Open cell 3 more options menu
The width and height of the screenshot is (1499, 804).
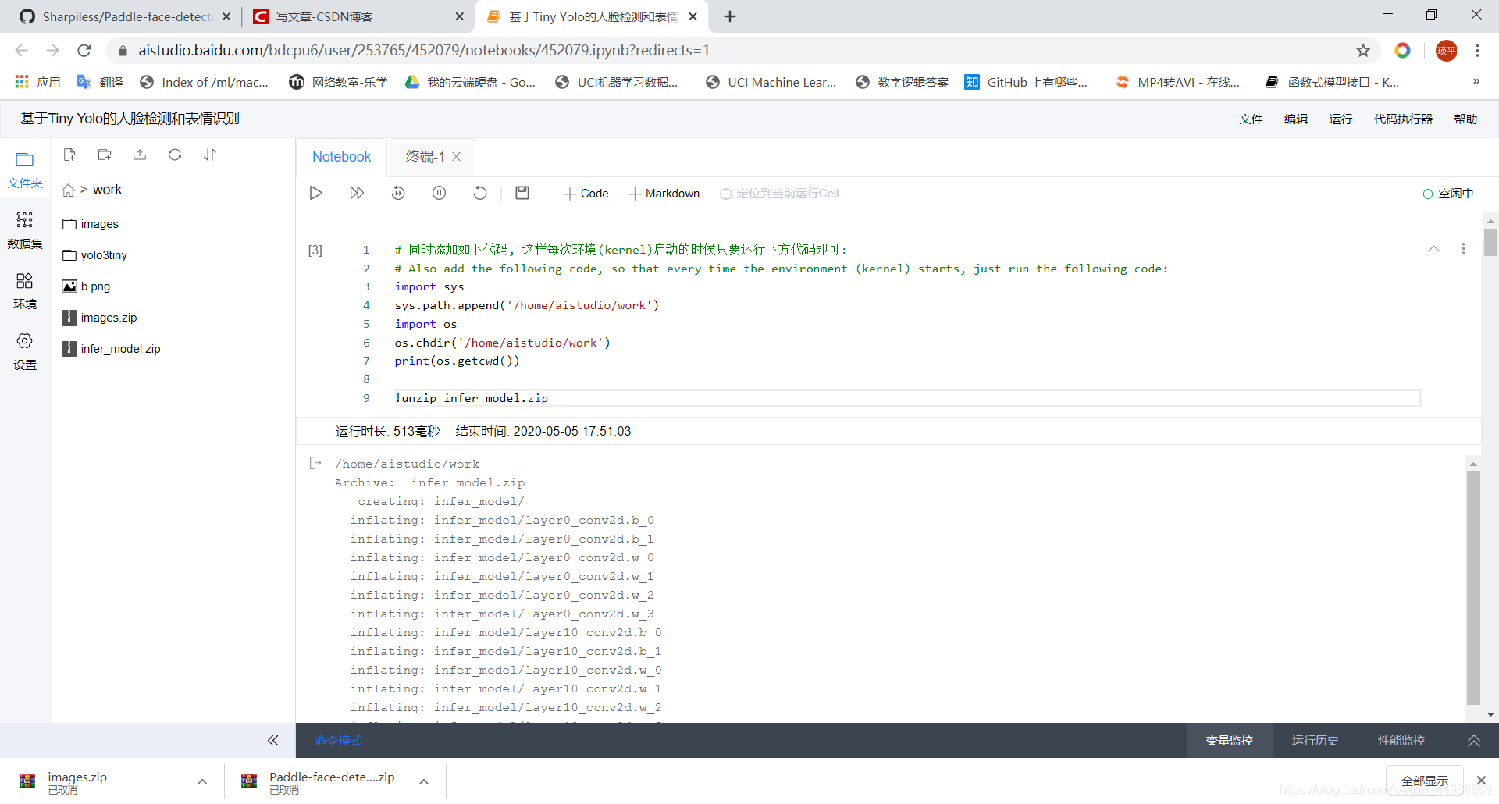[1463, 249]
